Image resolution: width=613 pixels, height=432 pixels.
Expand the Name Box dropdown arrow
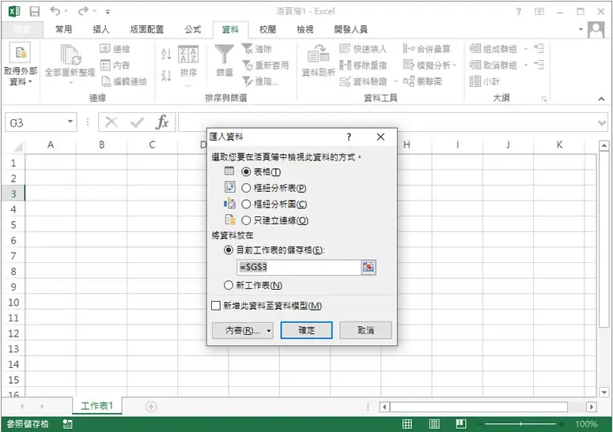70,122
